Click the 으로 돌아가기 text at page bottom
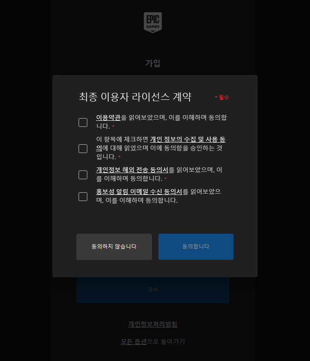310x361 pixels. tap(166, 341)
